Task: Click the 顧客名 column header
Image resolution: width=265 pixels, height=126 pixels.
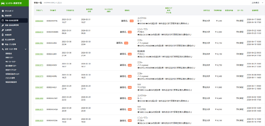Action: point(127,10)
